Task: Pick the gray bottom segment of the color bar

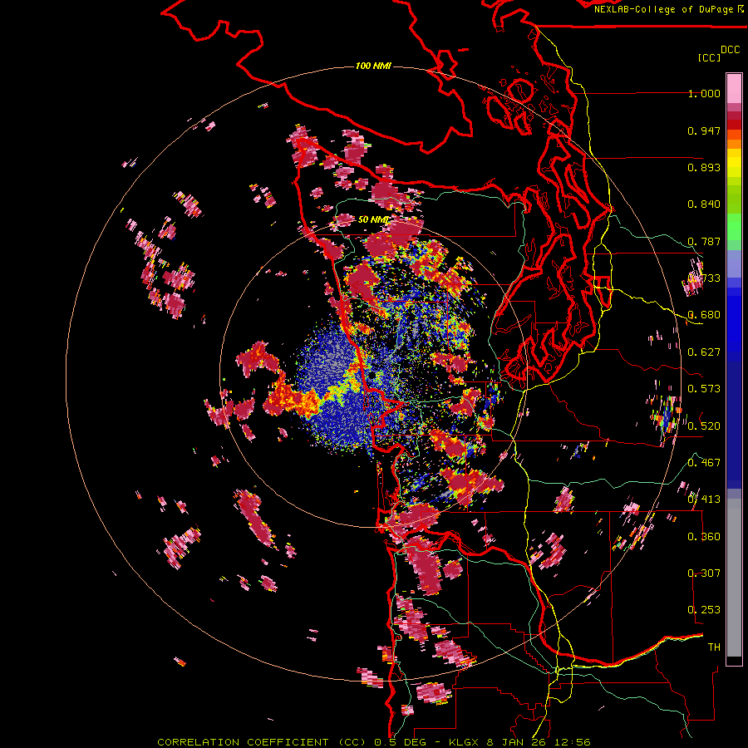Action: [x=734, y=578]
